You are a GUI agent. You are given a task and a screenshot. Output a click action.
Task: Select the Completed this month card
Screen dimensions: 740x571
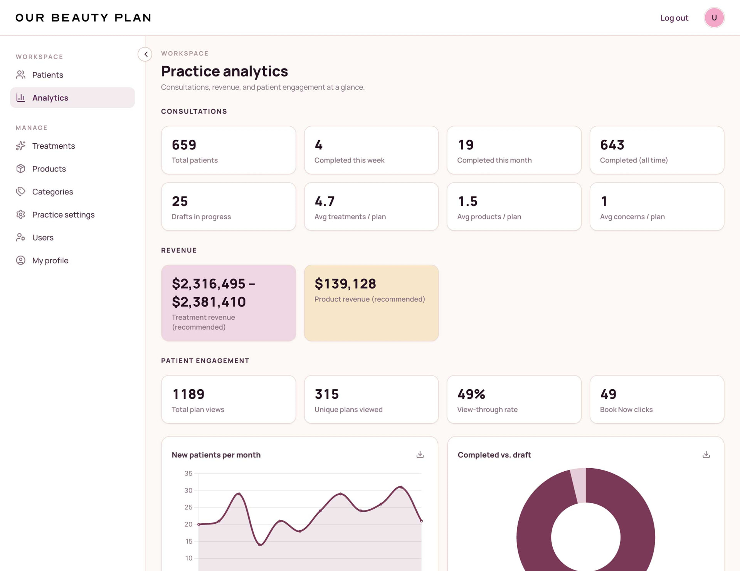(514, 150)
